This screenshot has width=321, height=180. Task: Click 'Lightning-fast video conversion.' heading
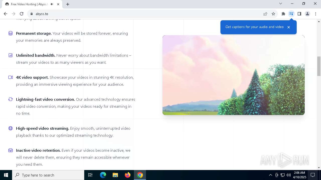point(45,99)
